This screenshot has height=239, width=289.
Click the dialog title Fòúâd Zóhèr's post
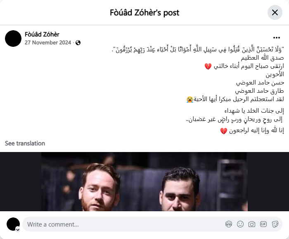(x=144, y=13)
